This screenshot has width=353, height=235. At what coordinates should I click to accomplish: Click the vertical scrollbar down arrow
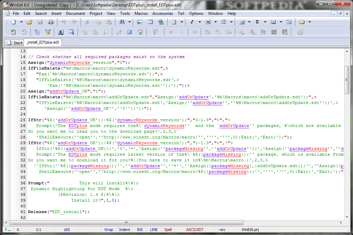(x=347, y=217)
